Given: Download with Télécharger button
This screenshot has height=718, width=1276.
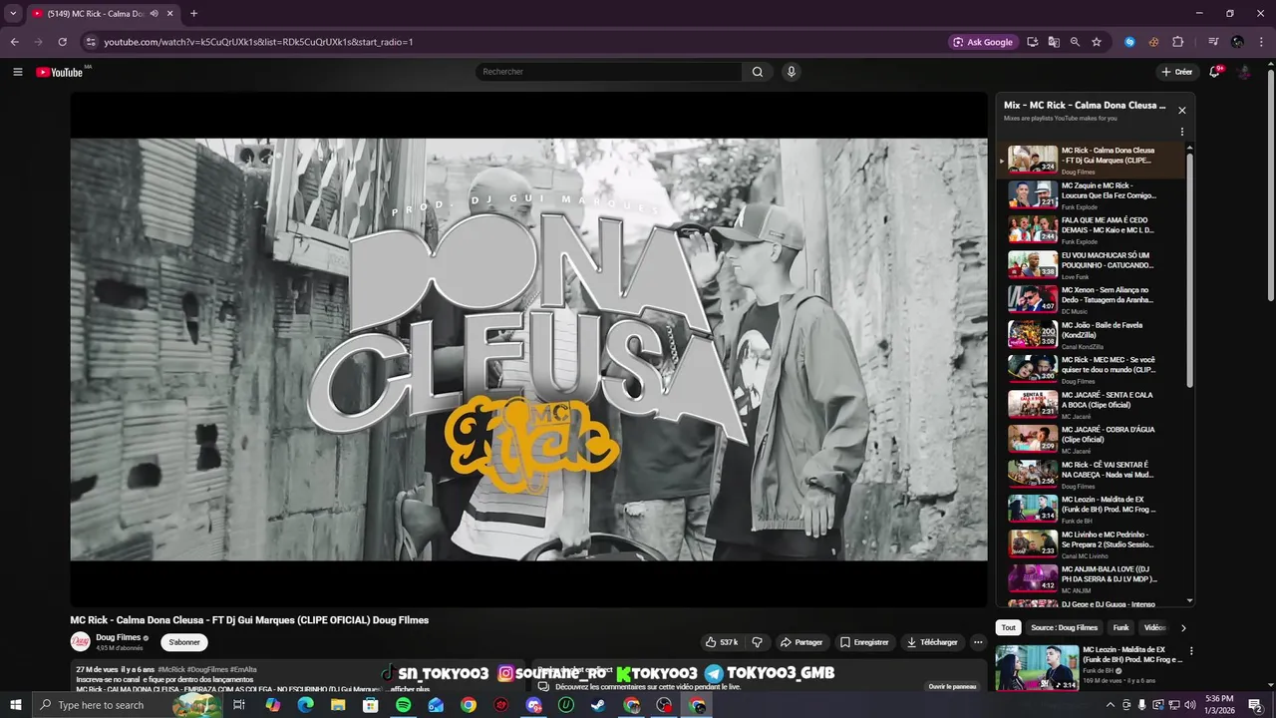Looking at the screenshot, I should pyautogui.click(x=932, y=642).
